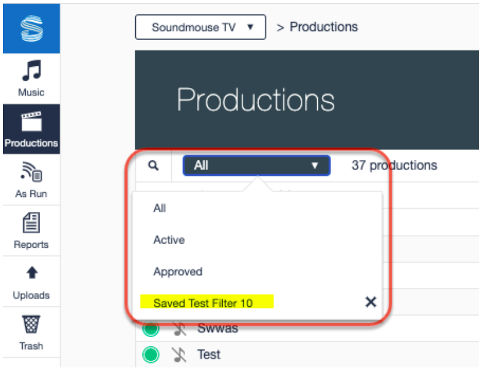Screen dimensions: 489x371
Task: Delete the Saved Test Filter 10 filter
Action: pos(371,302)
